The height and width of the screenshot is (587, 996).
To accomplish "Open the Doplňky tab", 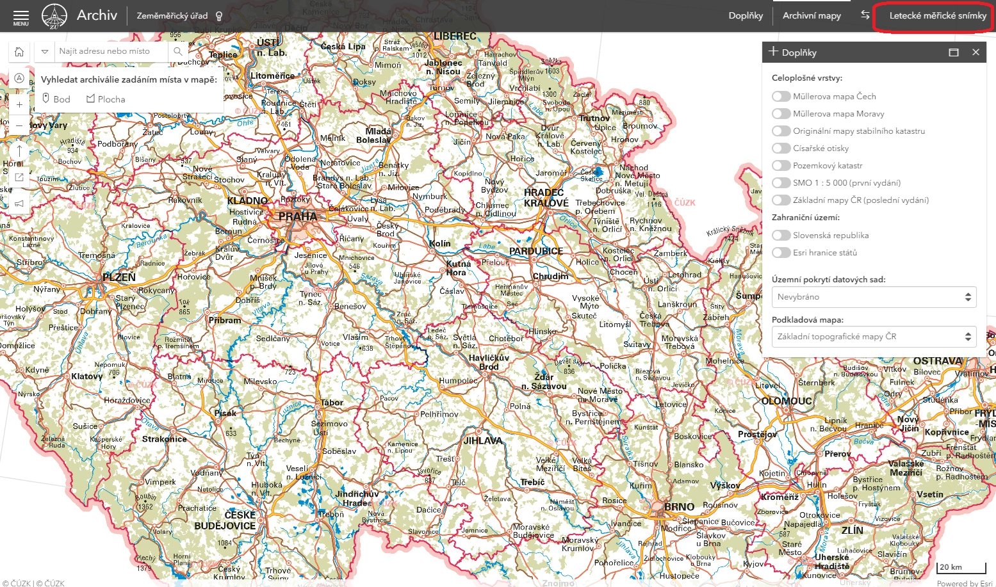I will tap(746, 15).
